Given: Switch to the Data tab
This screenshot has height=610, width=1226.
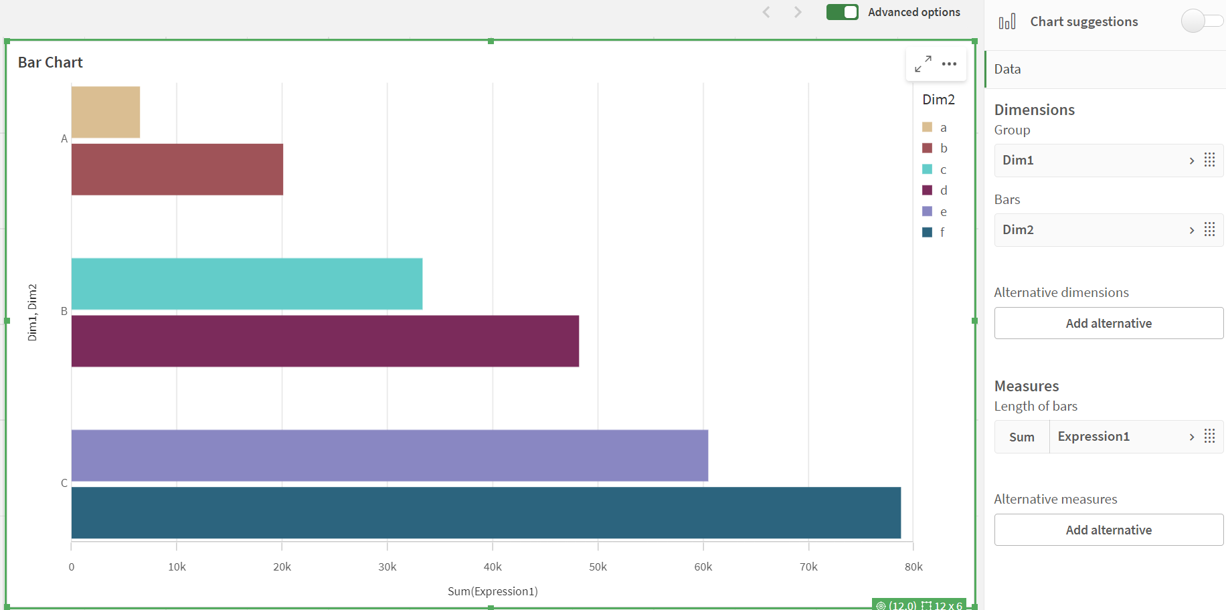Looking at the screenshot, I should pos(1007,69).
